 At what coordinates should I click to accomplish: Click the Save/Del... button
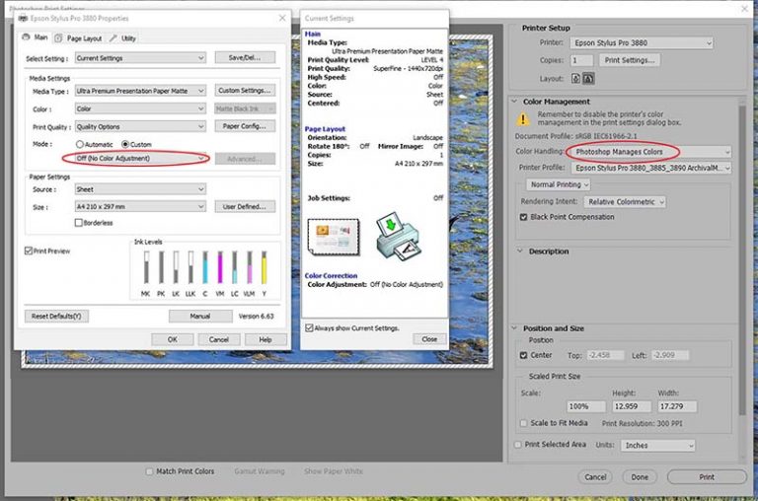(x=245, y=57)
